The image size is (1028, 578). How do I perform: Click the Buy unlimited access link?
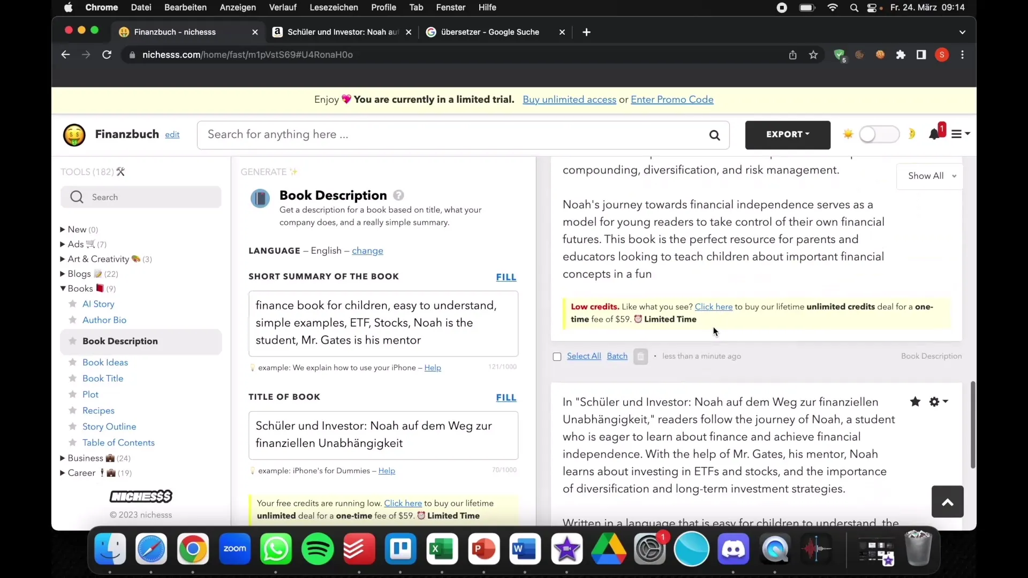(569, 100)
